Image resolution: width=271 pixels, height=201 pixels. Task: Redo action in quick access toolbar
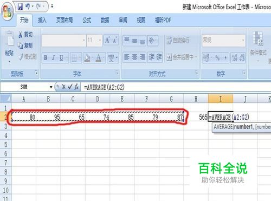(x=39, y=7)
